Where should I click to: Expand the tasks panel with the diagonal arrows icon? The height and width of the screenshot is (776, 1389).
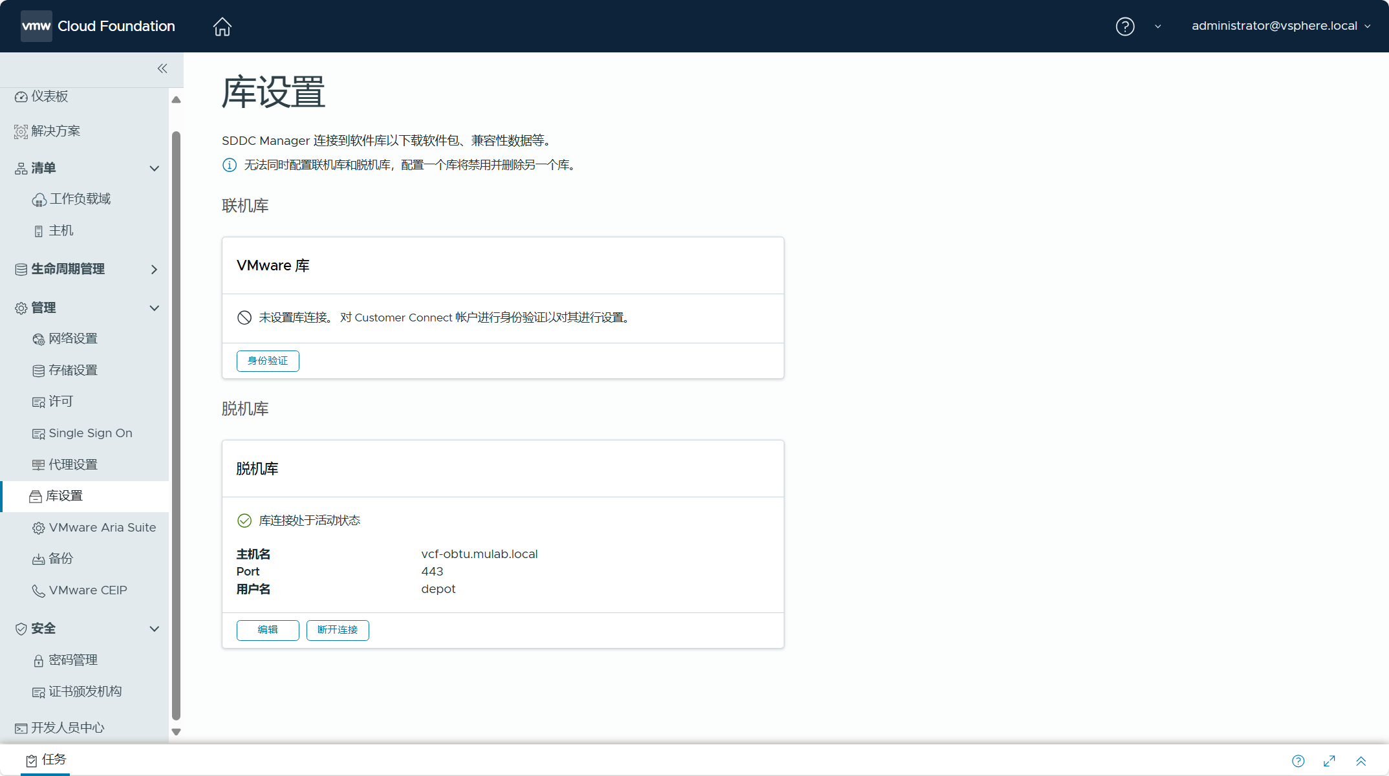click(x=1330, y=761)
